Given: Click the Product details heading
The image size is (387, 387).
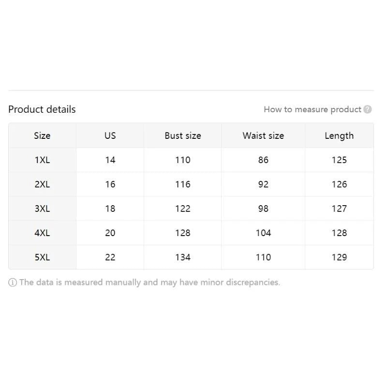Looking at the screenshot, I should (x=42, y=109).
